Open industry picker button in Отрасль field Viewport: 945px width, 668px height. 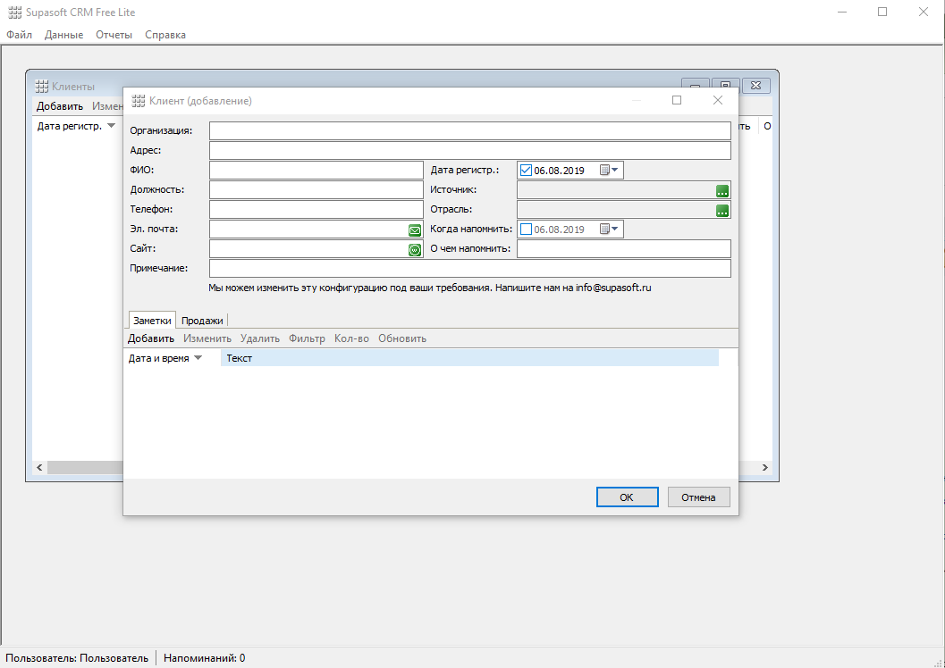[x=722, y=211]
